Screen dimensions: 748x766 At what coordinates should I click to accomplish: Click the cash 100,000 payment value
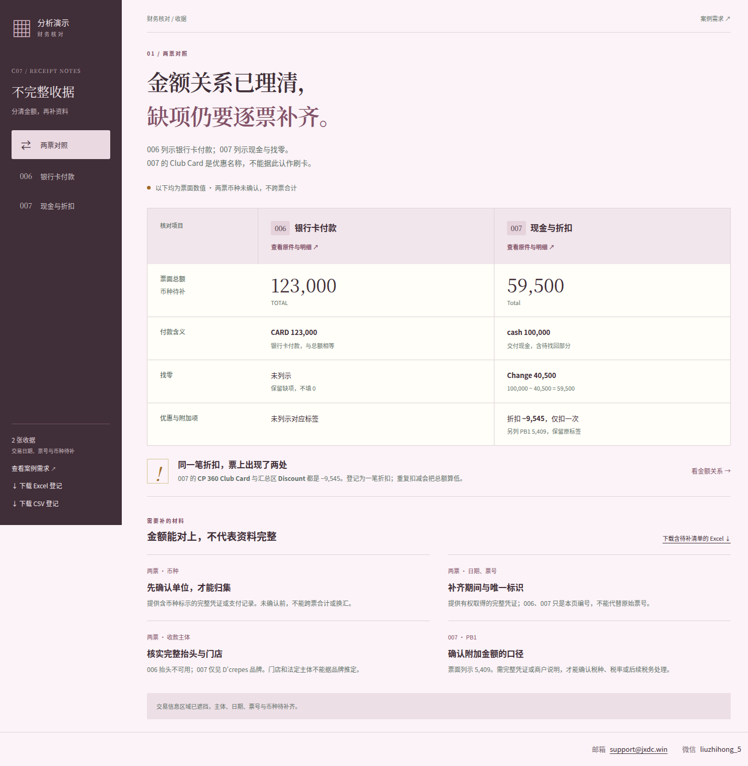coord(529,332)
